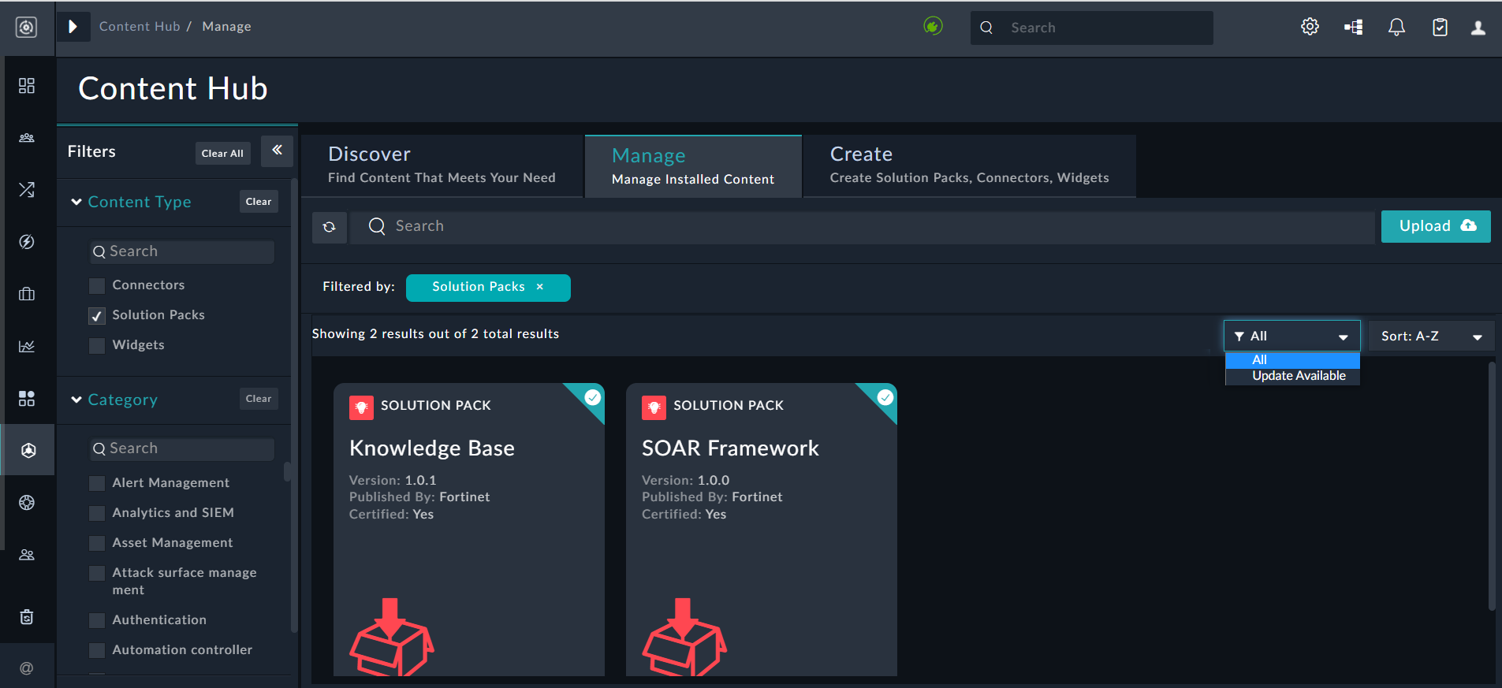Uncheck the Solution Packs checkbox
The image size is (1502, 688).
pyautogui.click(x=97, y=315)
